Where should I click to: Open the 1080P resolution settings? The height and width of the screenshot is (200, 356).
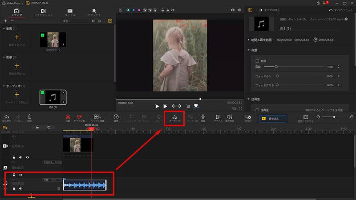[248, 118]
